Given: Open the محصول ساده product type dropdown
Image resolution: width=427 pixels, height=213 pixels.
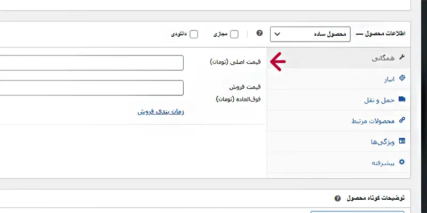Looking at the screenshot, I should [310, 34].
